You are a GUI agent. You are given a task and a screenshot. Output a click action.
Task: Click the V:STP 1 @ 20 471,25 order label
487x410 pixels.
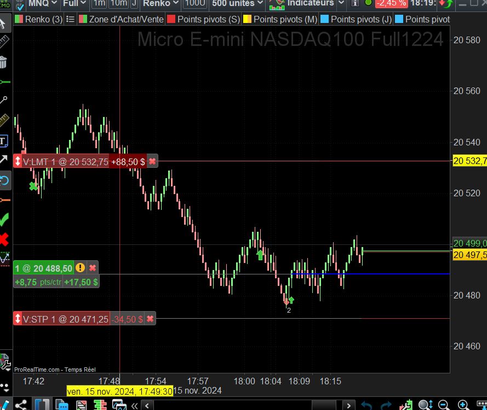tap(66, 319)
